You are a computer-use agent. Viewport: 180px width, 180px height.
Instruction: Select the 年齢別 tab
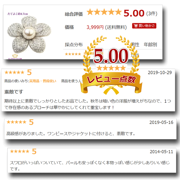[150, 45]
